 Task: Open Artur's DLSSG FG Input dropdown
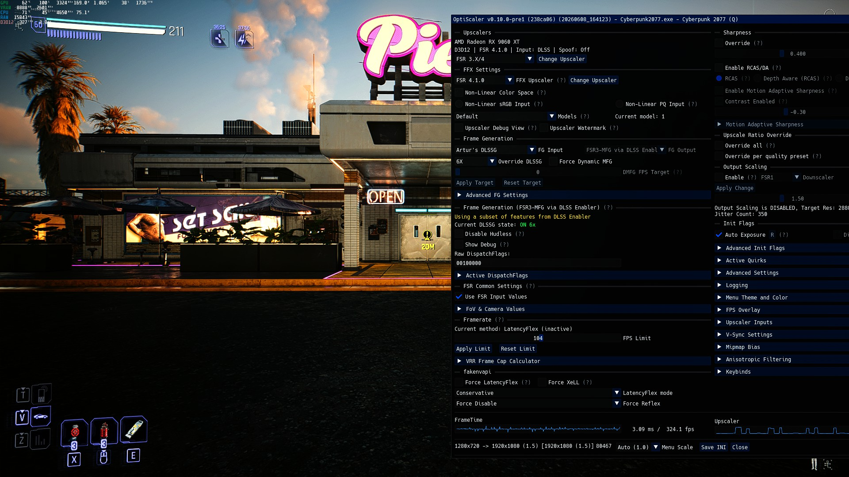495,150
